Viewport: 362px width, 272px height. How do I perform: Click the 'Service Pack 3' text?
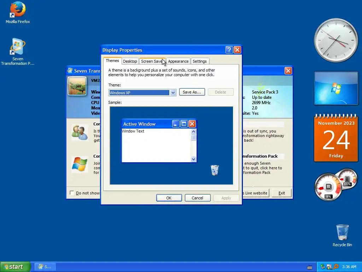click(x=265, y=92)
